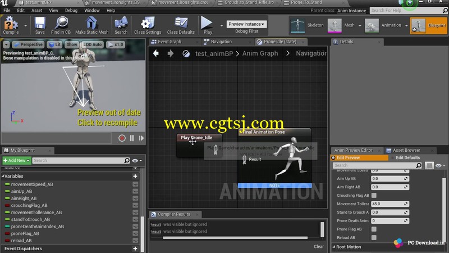The height and width of the screenshot is (253, 449).
Task: Click search icon in Anim Preview Editor
Action: coord(419,165)
